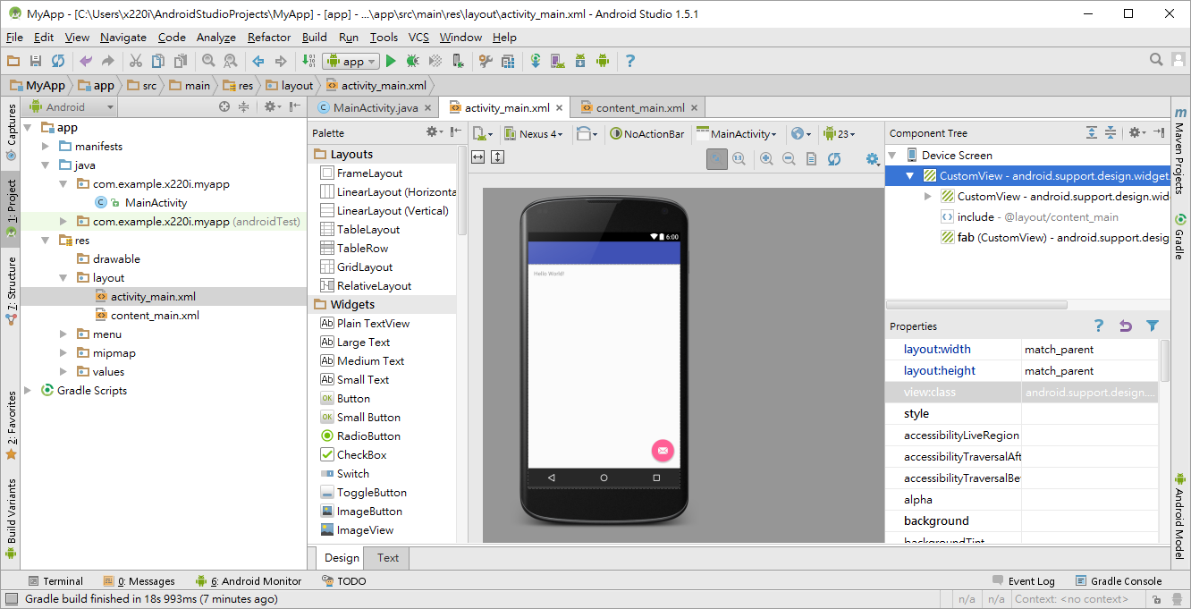Click the Sync Project with Gradle icon

point(536,61)
